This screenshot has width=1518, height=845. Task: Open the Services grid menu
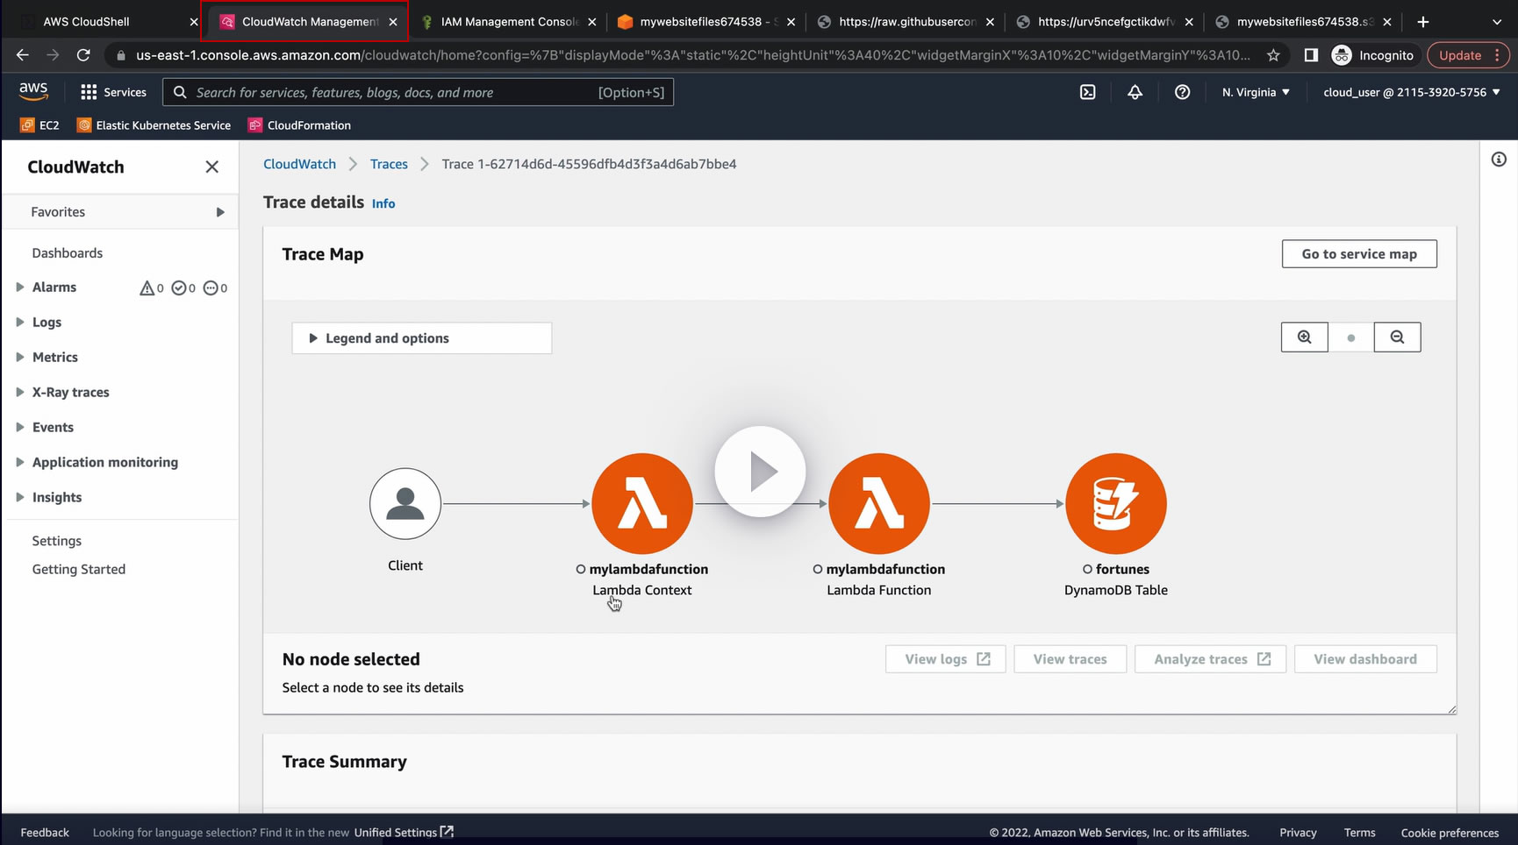pyautogui.click(x=113, y=92)
